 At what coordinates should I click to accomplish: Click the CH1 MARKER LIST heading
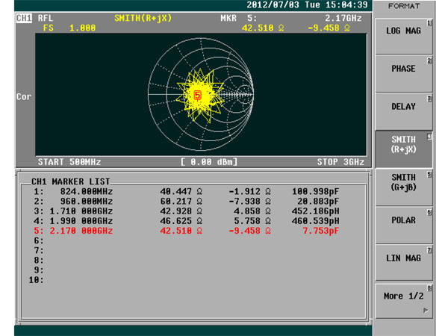(71, 181)
